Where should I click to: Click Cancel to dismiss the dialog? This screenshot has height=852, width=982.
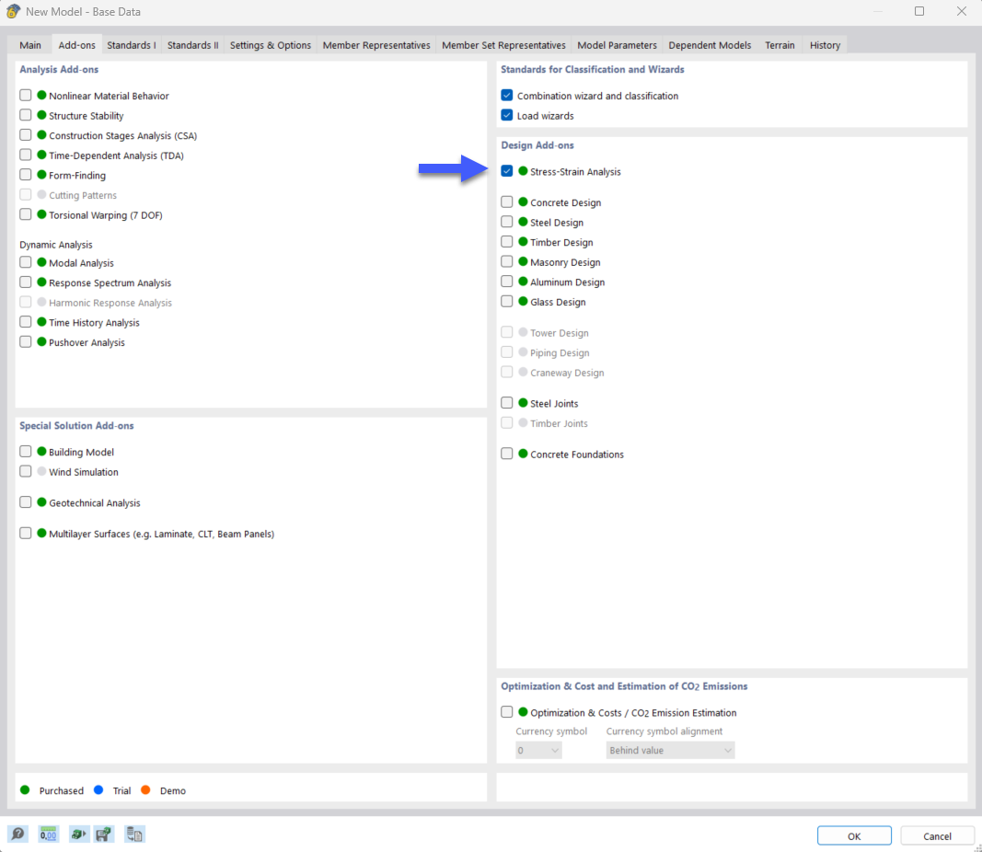coord(937,835)
